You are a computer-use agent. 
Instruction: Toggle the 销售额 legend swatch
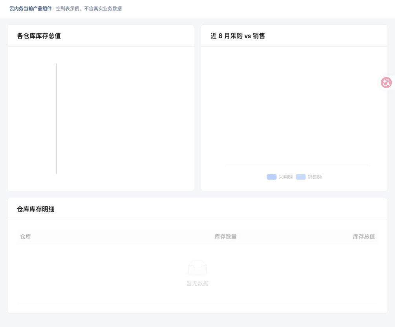click(300, 177)
